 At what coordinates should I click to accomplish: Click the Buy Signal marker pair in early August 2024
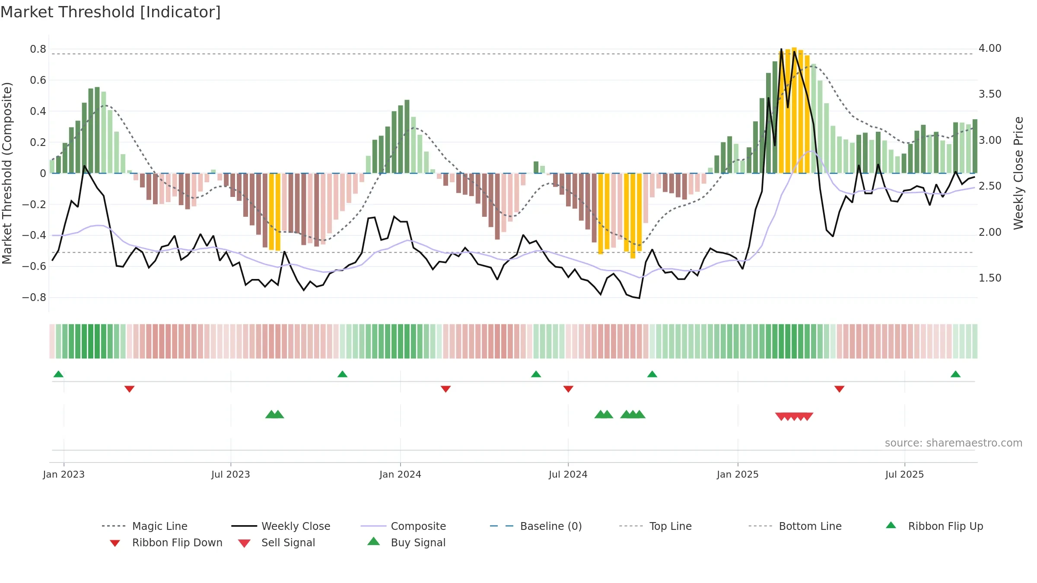pyautogui.click(x=604, y=414)
